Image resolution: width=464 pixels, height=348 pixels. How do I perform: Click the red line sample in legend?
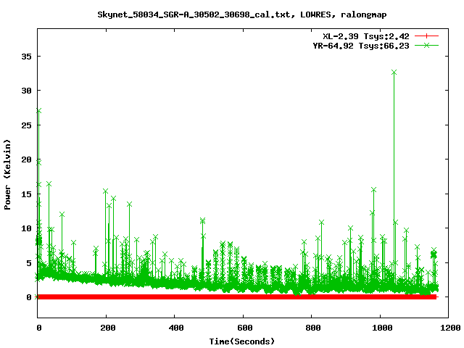coord(426,36)
